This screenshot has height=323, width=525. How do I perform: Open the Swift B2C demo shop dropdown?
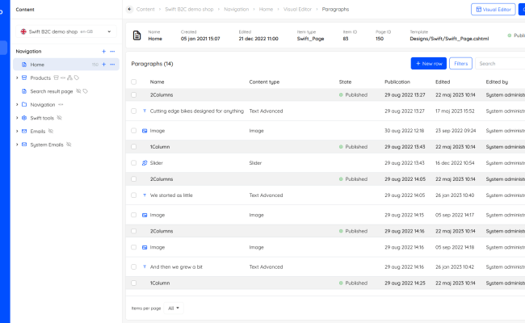coord(66,31)
